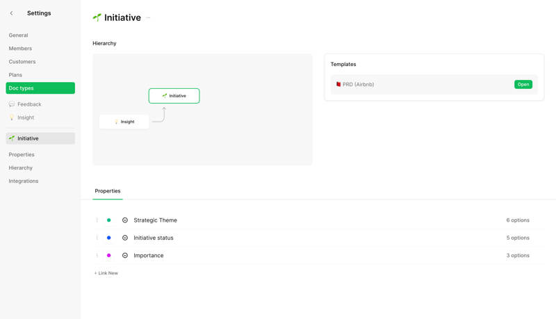Click the drag handle for Importance
Viewport: 556px width, 319px height.
pos(97,256)
